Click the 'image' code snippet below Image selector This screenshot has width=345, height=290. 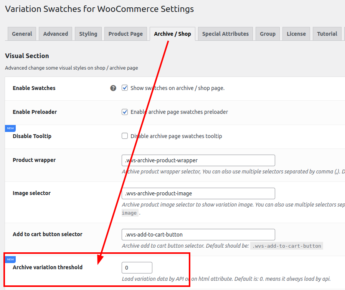[x=130, y=213]
